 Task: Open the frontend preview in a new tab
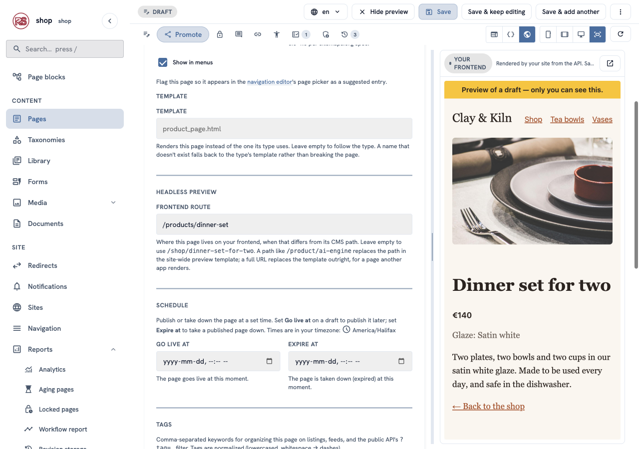(610, 63)
